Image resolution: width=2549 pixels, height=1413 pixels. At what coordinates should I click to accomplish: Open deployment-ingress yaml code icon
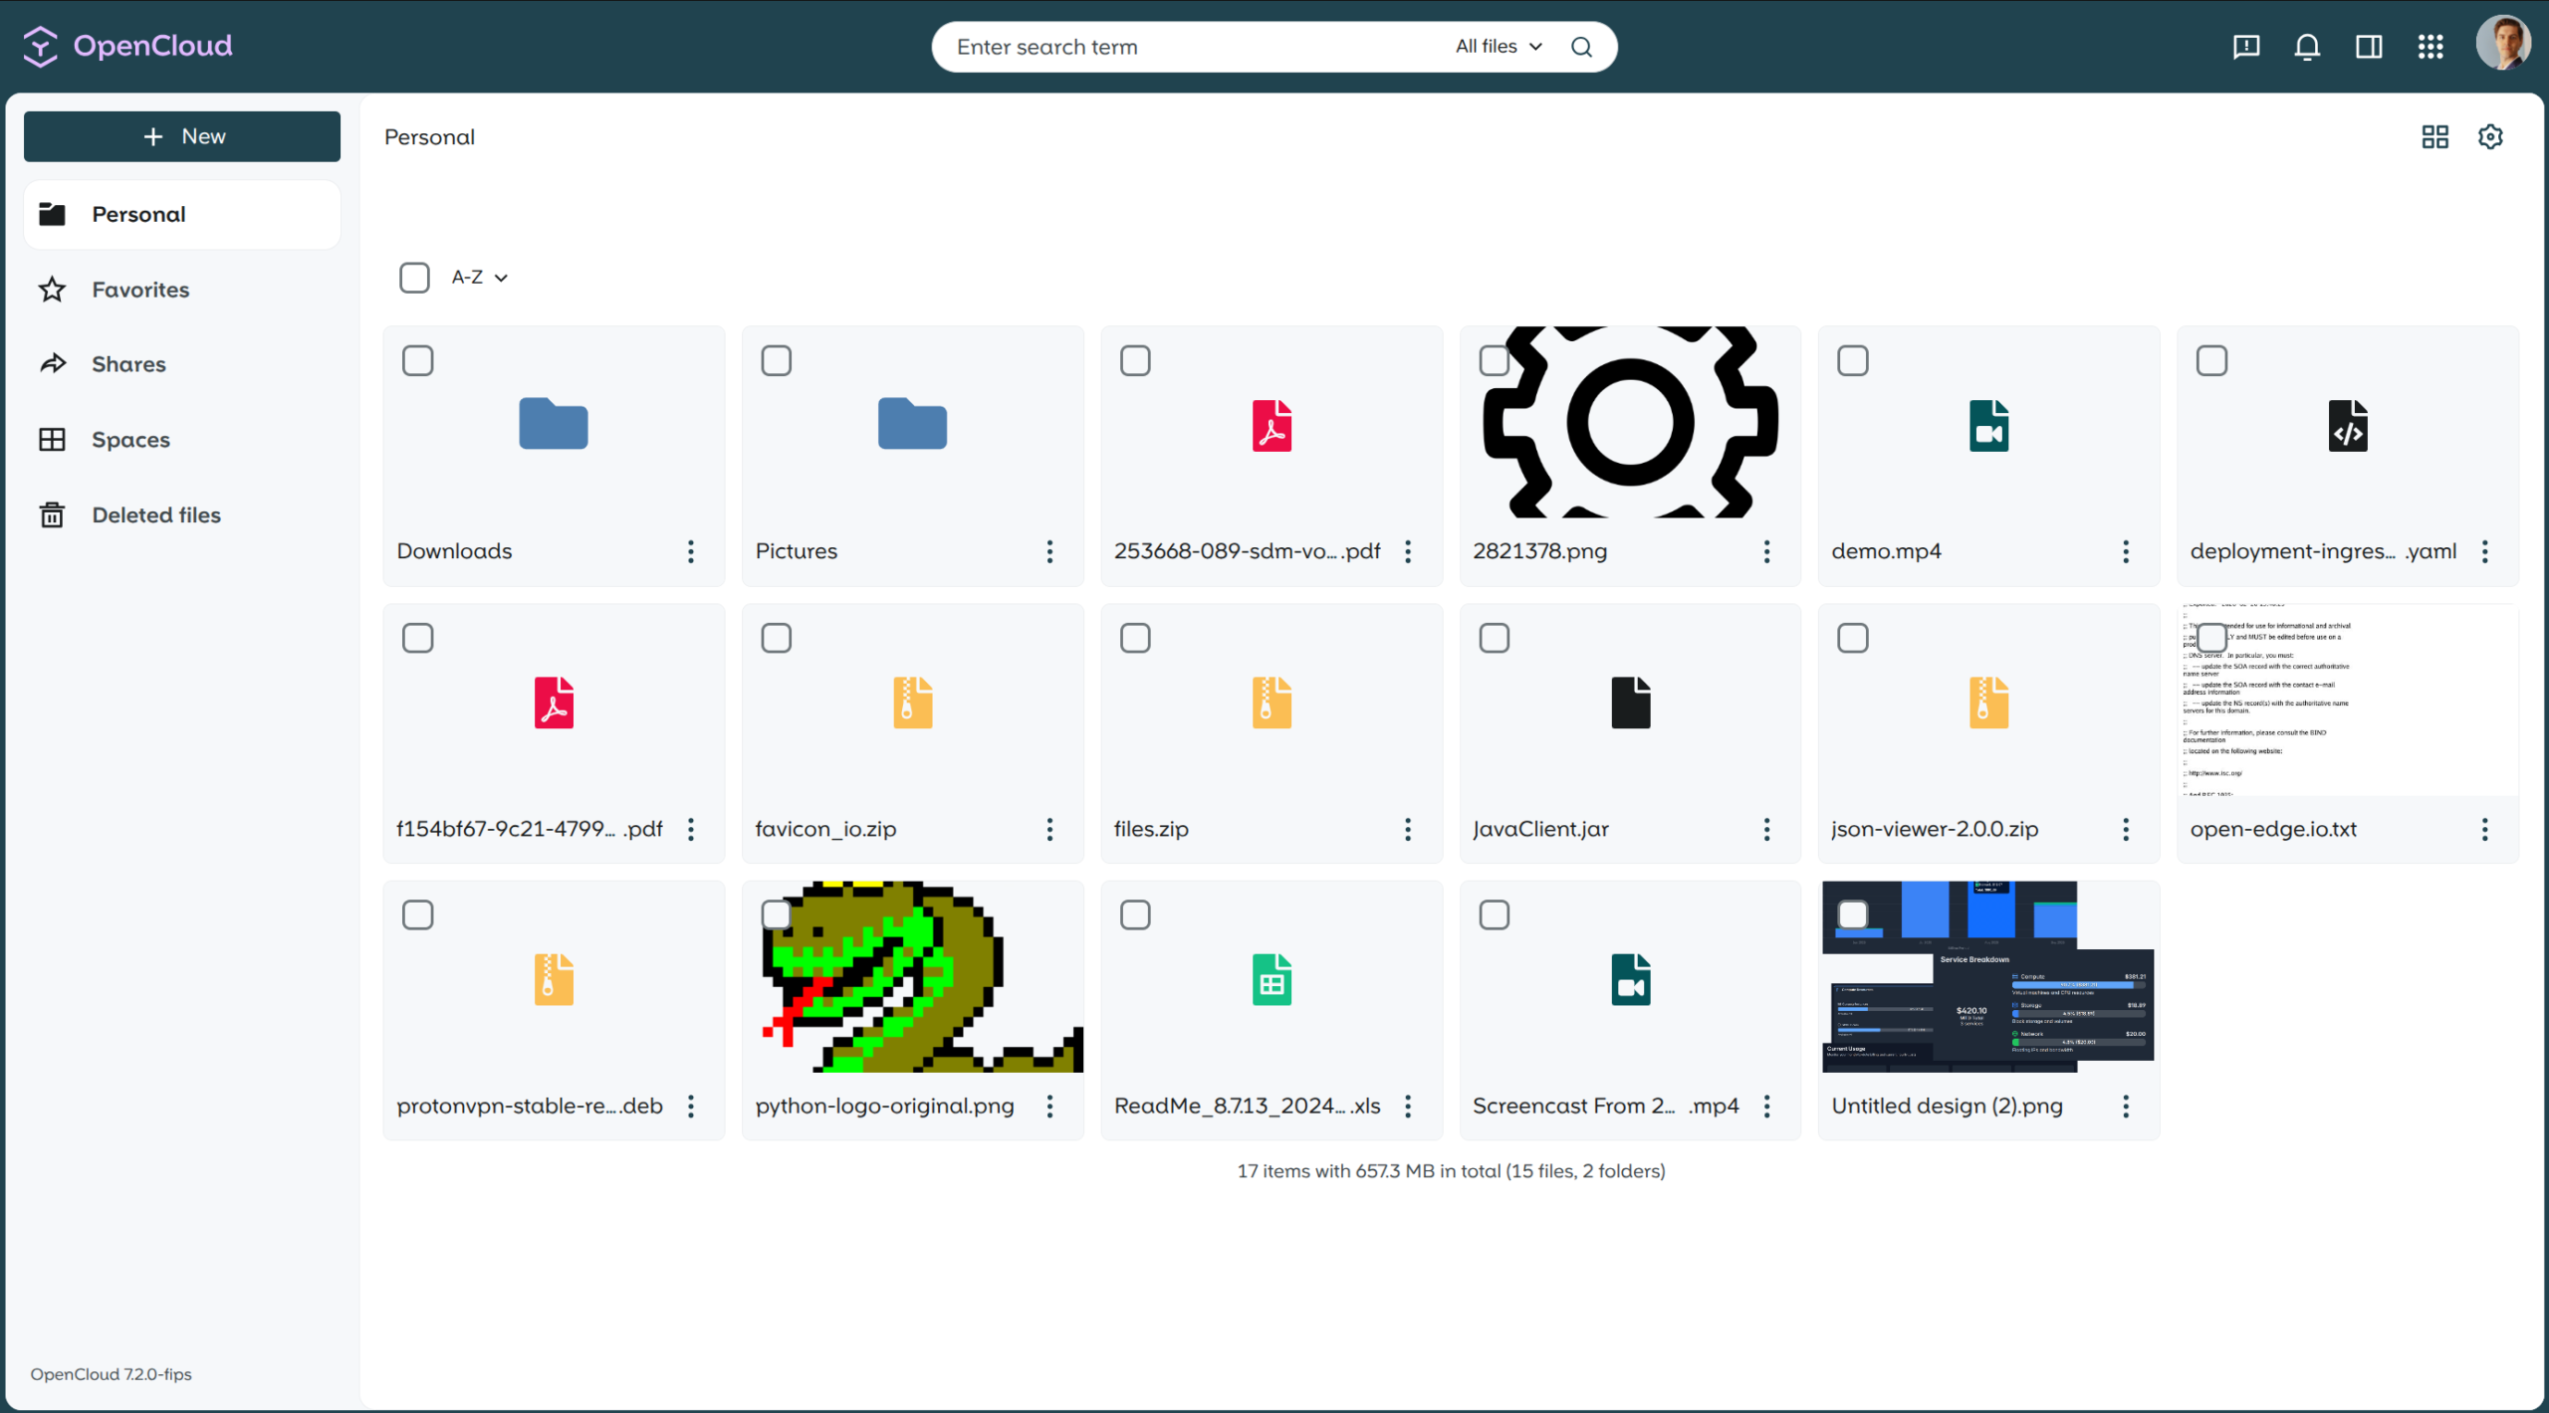tap(2347, 426)
